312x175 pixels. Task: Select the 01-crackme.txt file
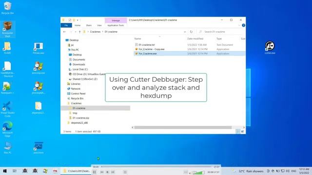coord(146,45)
